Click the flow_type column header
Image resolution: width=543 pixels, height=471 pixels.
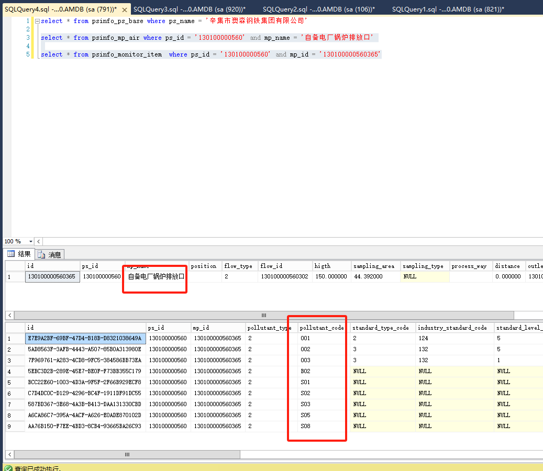(240, 266)
